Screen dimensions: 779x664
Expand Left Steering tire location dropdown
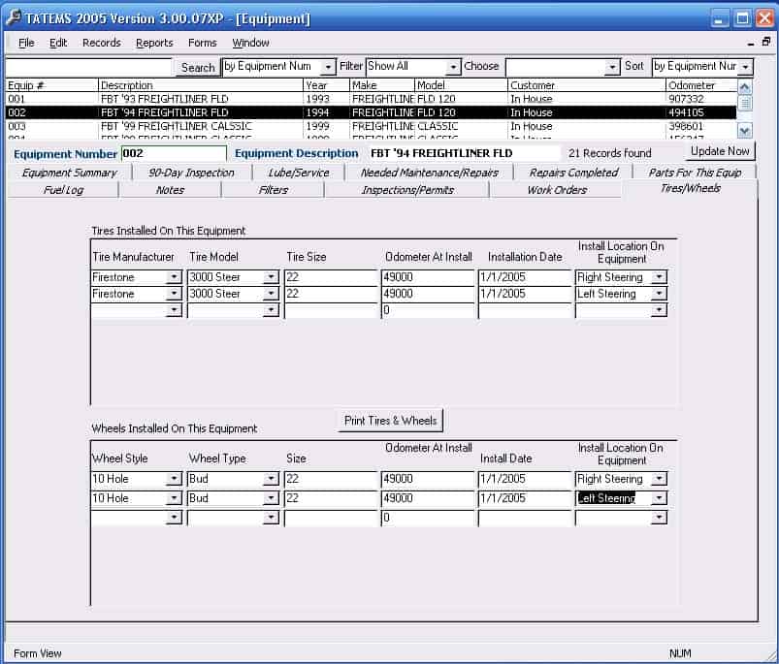[659, 294]
